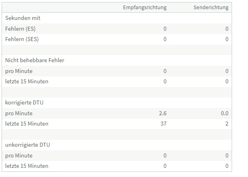Screen dimensions: 248x177
Task: Select the Senderichtung value 2 for korrigierte DTU
Action: [x=227, y=124]
